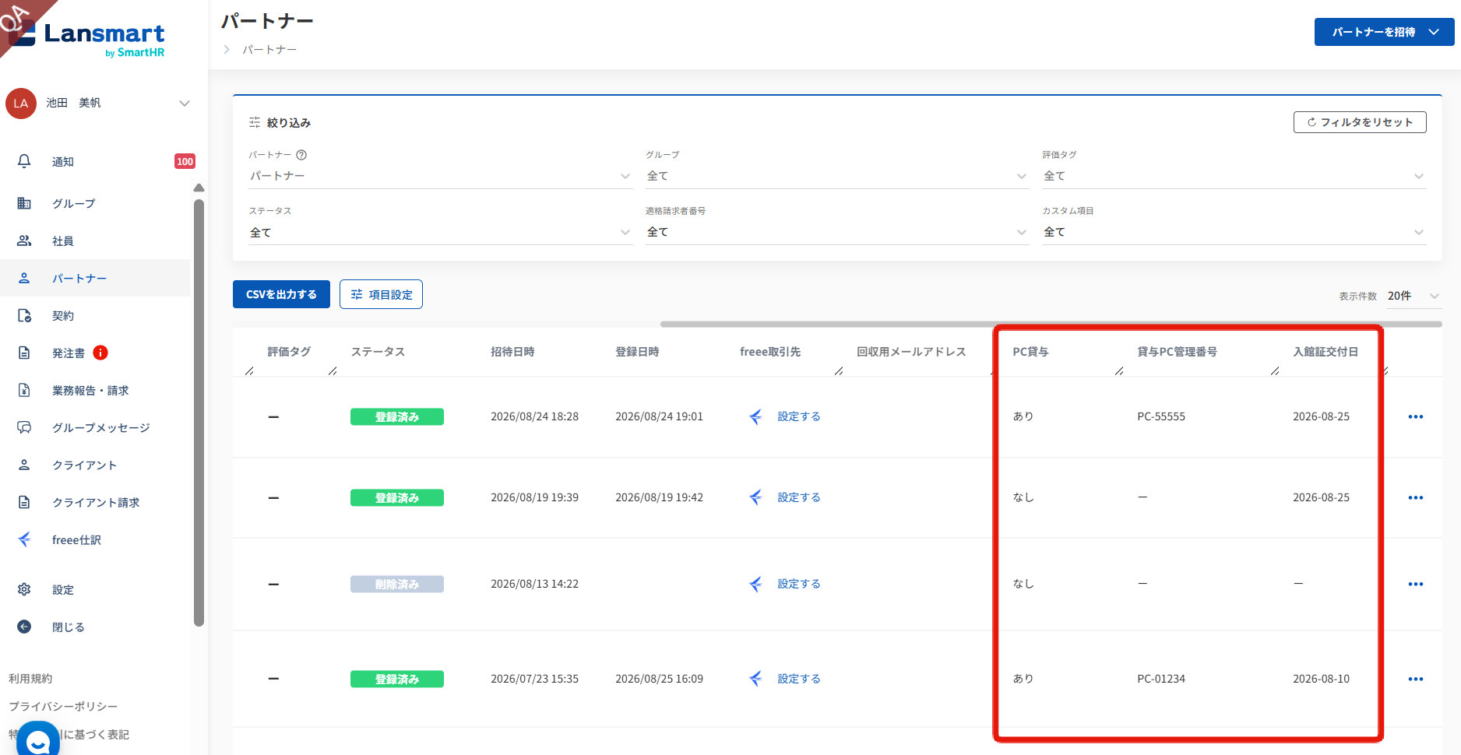Expand the グループ filter dropdown

click(x=836, y=176)
